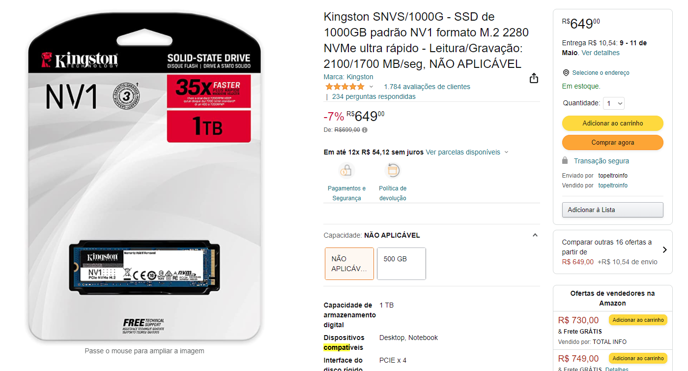Open the 1.784 avaliações de clientes link
Screen dimensions: 688x371
click(427, 87)
